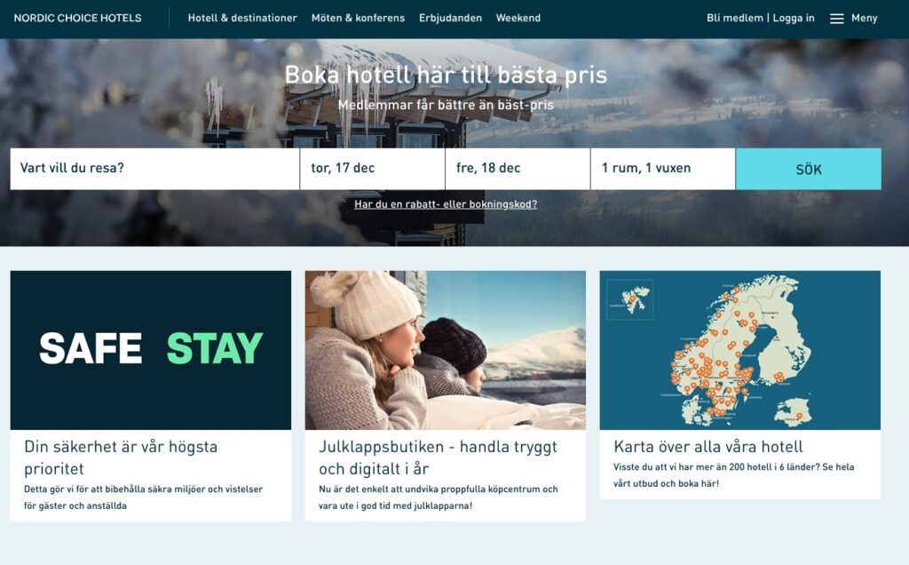The width and height of the screenshot is (909, 565).
Task: Click Julklappsbutiken article heading
Action: click(438, 458)
